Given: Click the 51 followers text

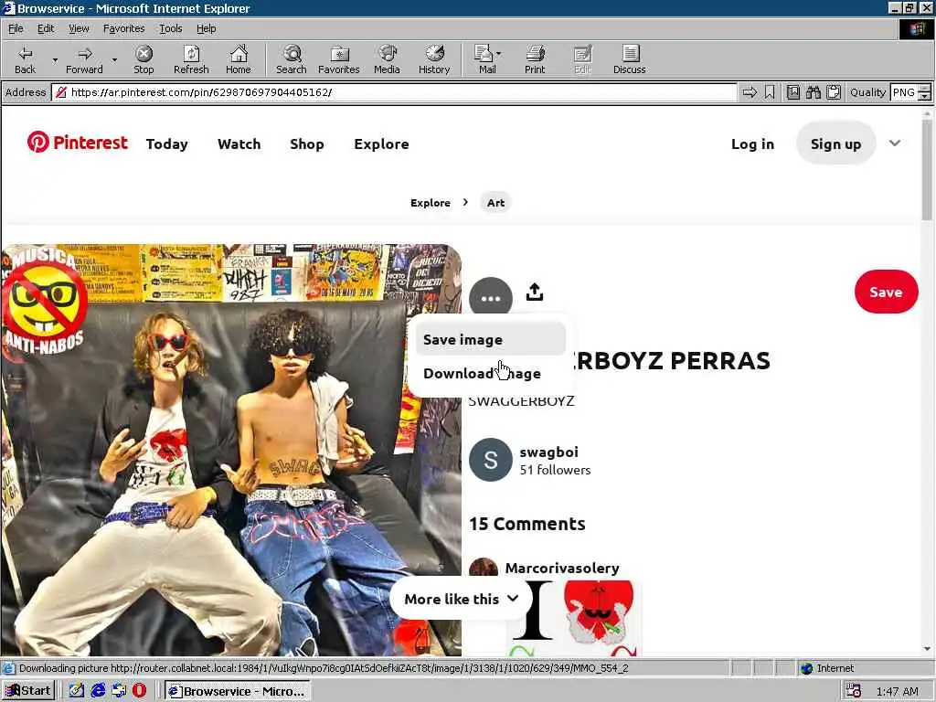Looking at the screenshot, I should [555, 470].
